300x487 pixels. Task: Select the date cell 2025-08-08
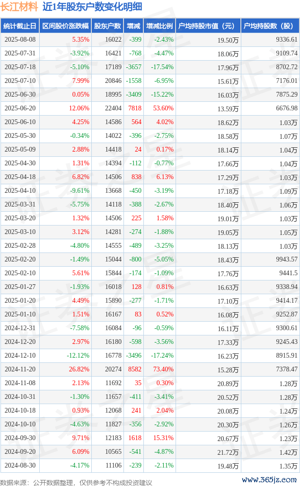pyautogui.click(x=20, y=40)
